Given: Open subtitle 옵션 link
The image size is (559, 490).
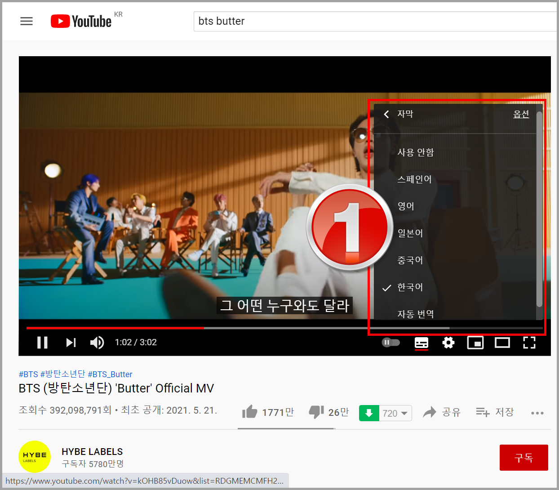Looking at the screenshot, I should (x=521, y=114).
